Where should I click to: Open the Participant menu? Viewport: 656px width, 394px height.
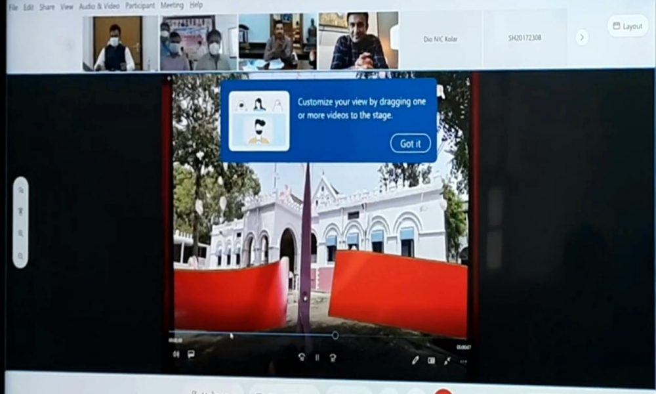click(x=140, y=6)
